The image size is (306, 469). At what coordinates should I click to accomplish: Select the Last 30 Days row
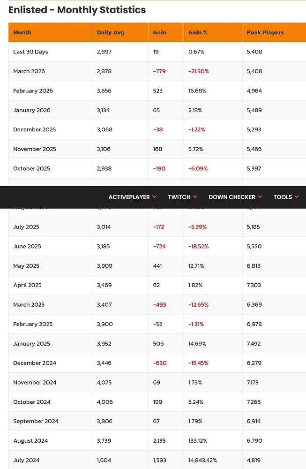[x=30, y=52]
